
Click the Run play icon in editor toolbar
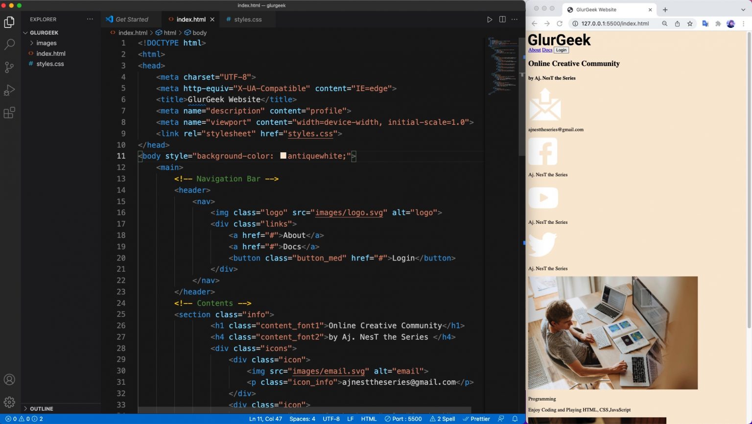[489, 20]
